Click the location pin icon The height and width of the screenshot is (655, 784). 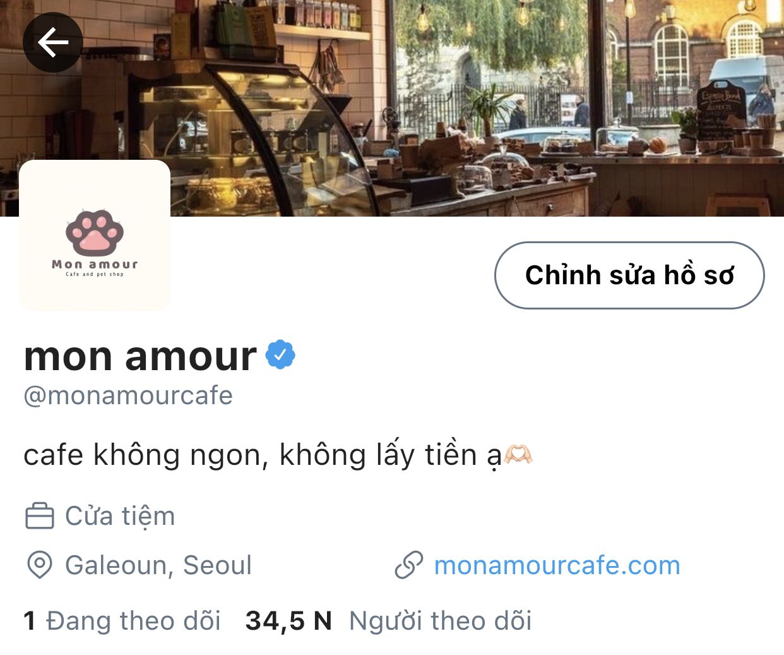pyautogui.click(x=40, y=565)
